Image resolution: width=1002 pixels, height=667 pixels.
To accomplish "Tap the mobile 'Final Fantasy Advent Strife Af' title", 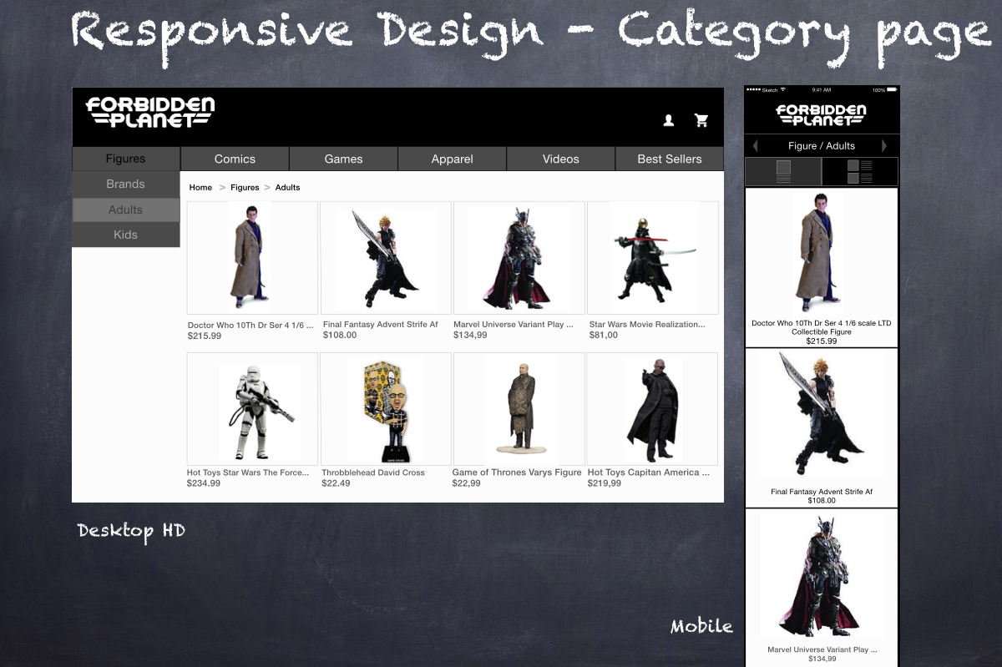I will coord(822,492).
